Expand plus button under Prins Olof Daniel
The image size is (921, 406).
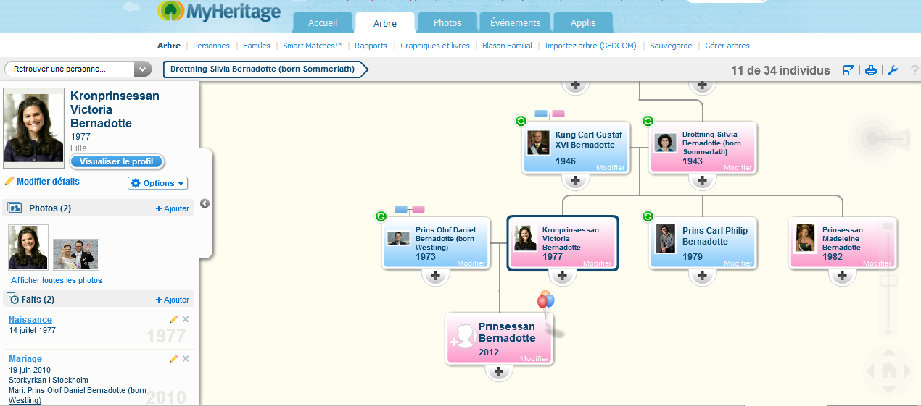(435, 276)
